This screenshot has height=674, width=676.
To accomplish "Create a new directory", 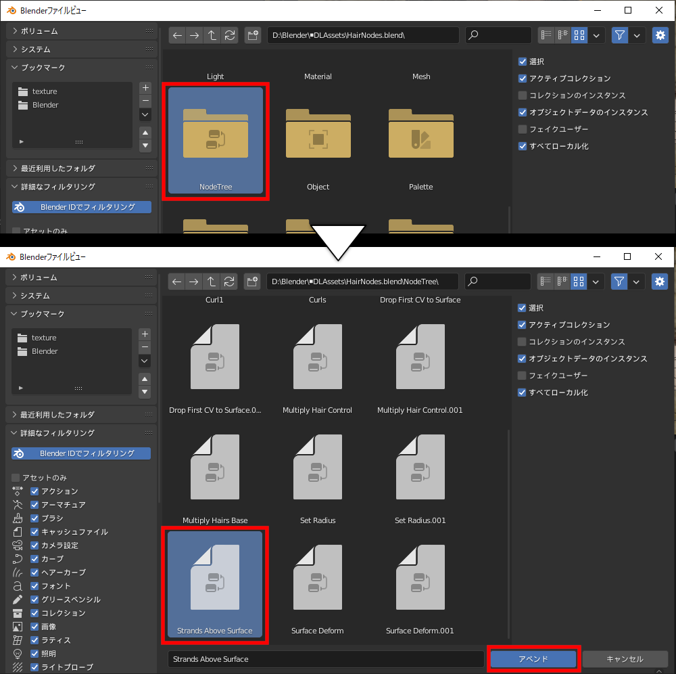I will tap(253, 35).
